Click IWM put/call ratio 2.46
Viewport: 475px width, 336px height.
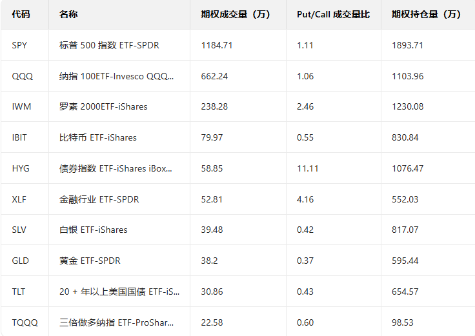(x=305, y=106)
